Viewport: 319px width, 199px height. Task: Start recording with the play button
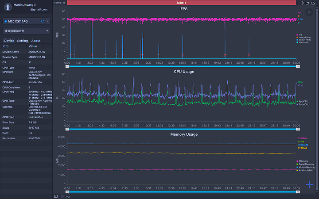309,12
